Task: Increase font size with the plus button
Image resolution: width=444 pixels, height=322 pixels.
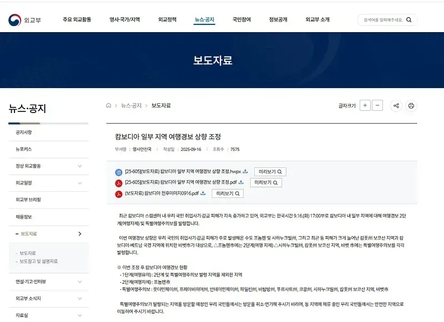Action: pos(365,105)
